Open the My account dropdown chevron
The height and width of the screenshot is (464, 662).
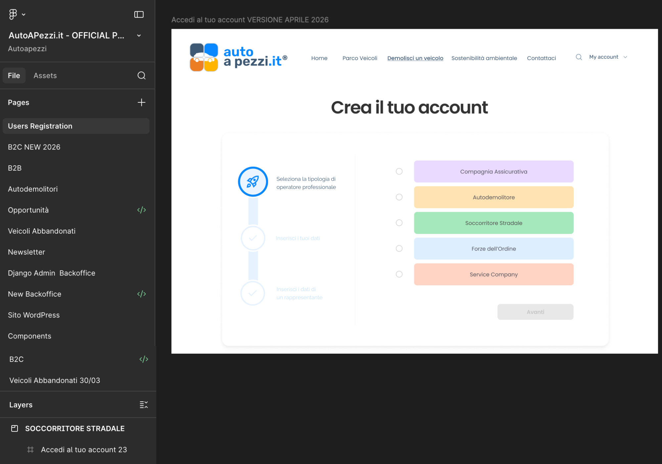[x=625, y=57]
